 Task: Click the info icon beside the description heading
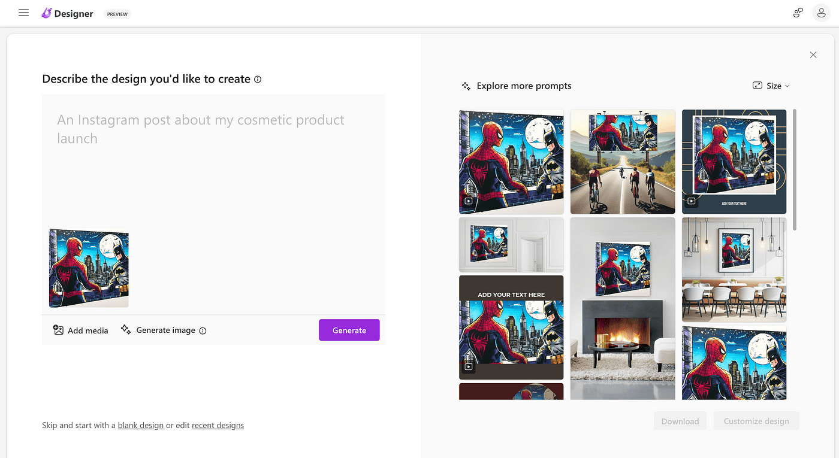click(x=258, y=79)
